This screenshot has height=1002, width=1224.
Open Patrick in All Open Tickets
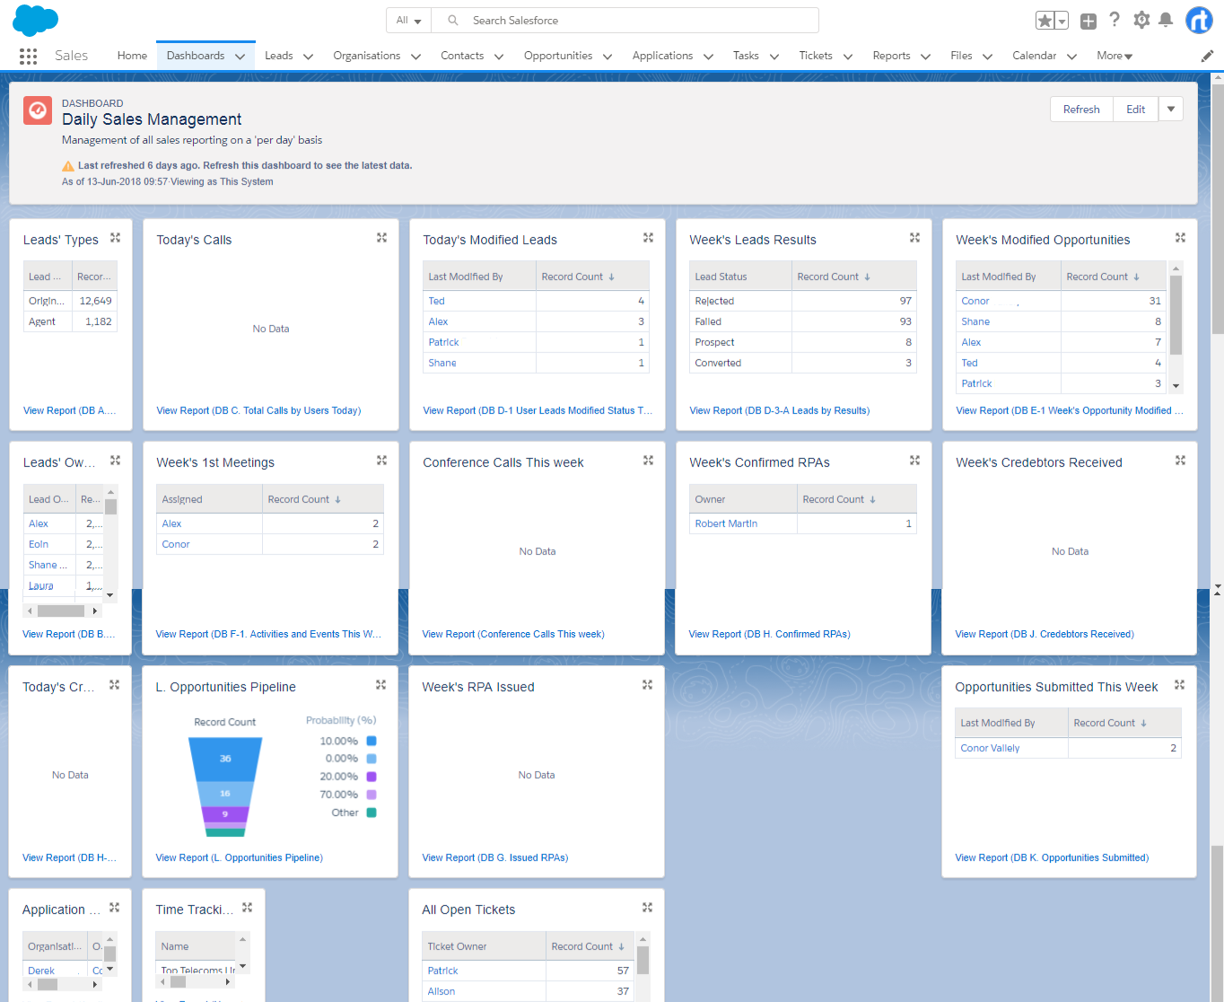click(442, 971)
